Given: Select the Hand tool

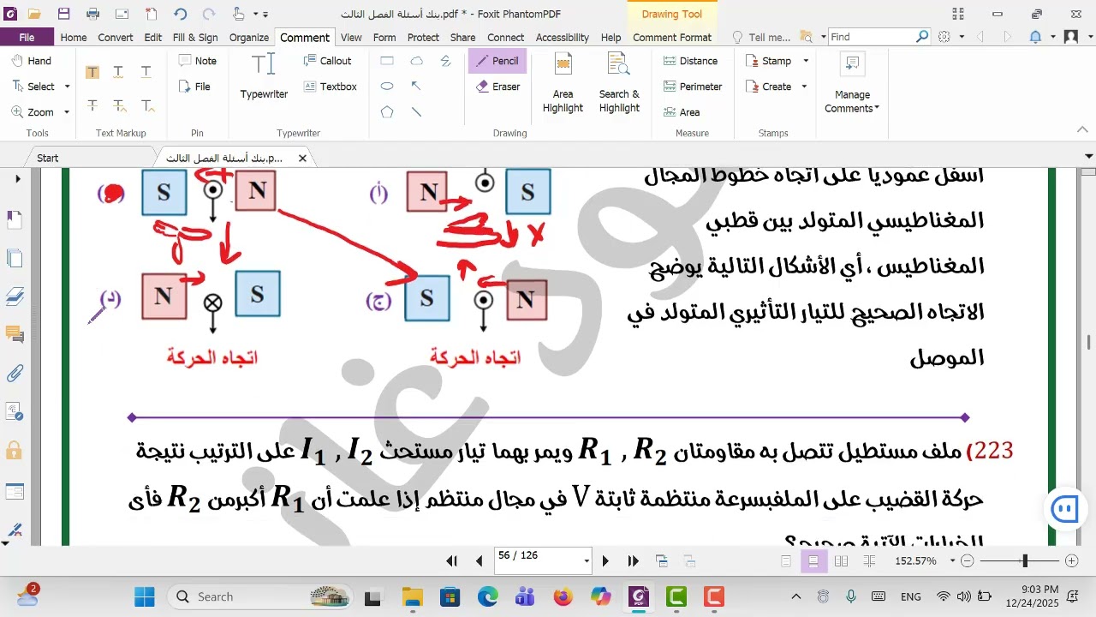Looking at the screenshot, I should [32, 61].
